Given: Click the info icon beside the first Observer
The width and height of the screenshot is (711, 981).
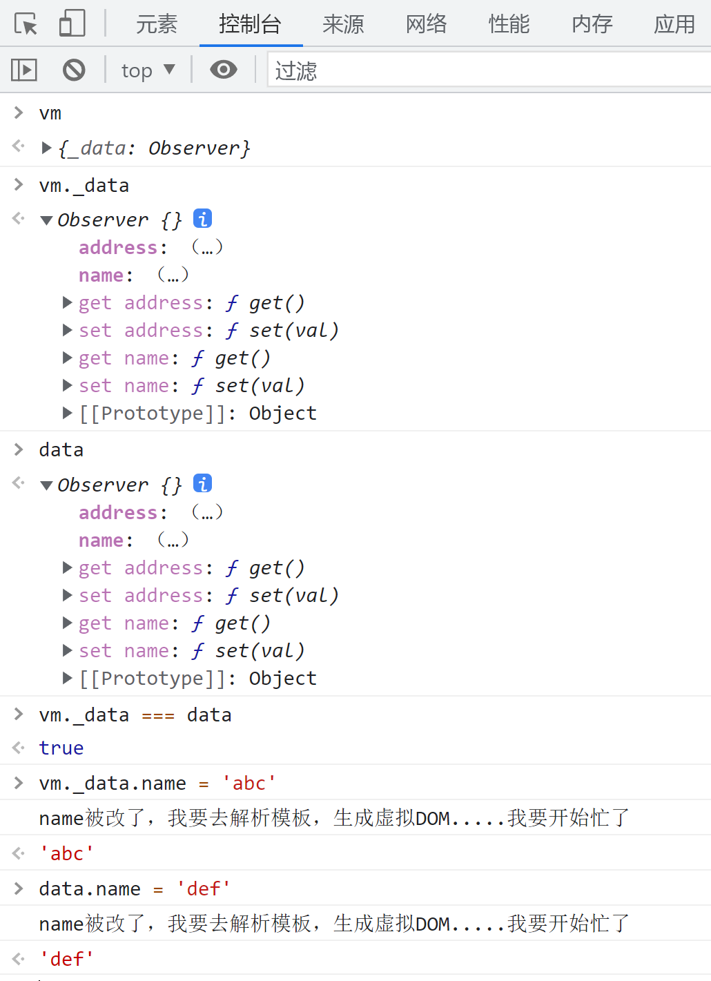Looking at the screenshot, I should [x=202, y=219].
